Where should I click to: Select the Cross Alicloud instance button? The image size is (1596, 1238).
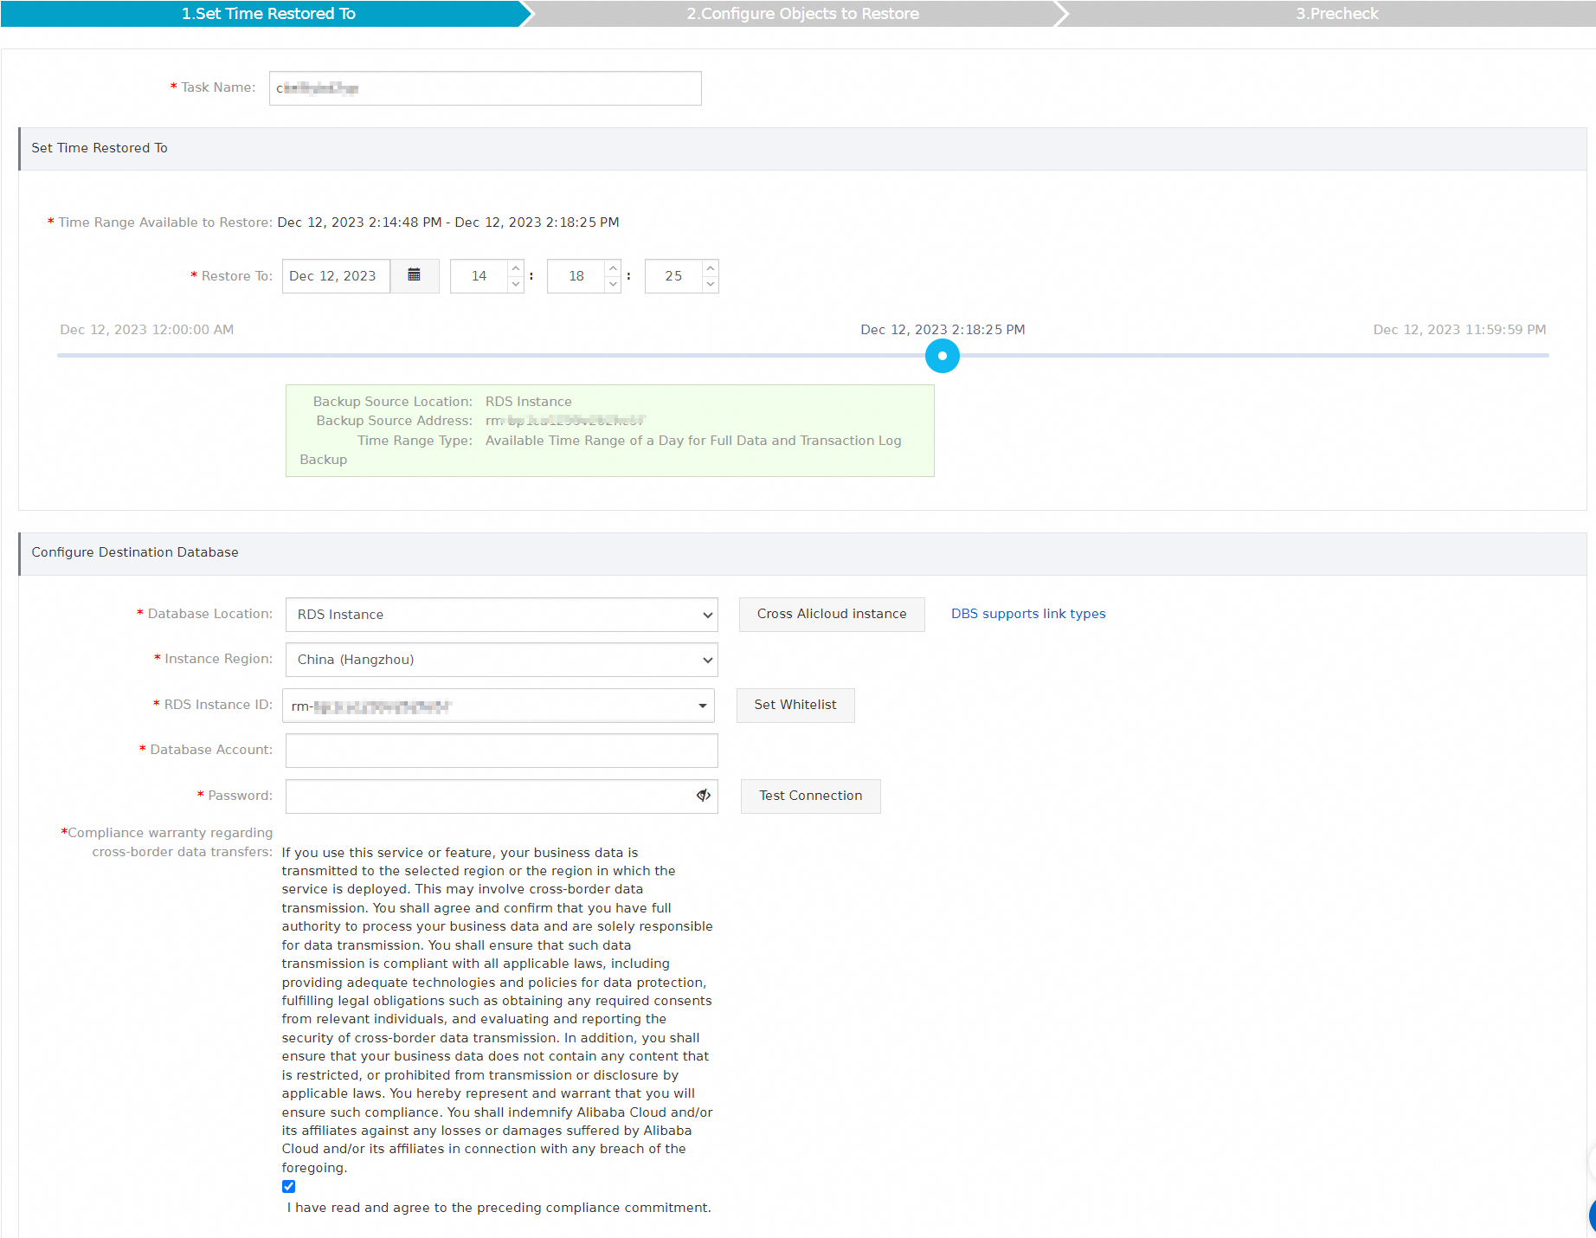point(831,614)
